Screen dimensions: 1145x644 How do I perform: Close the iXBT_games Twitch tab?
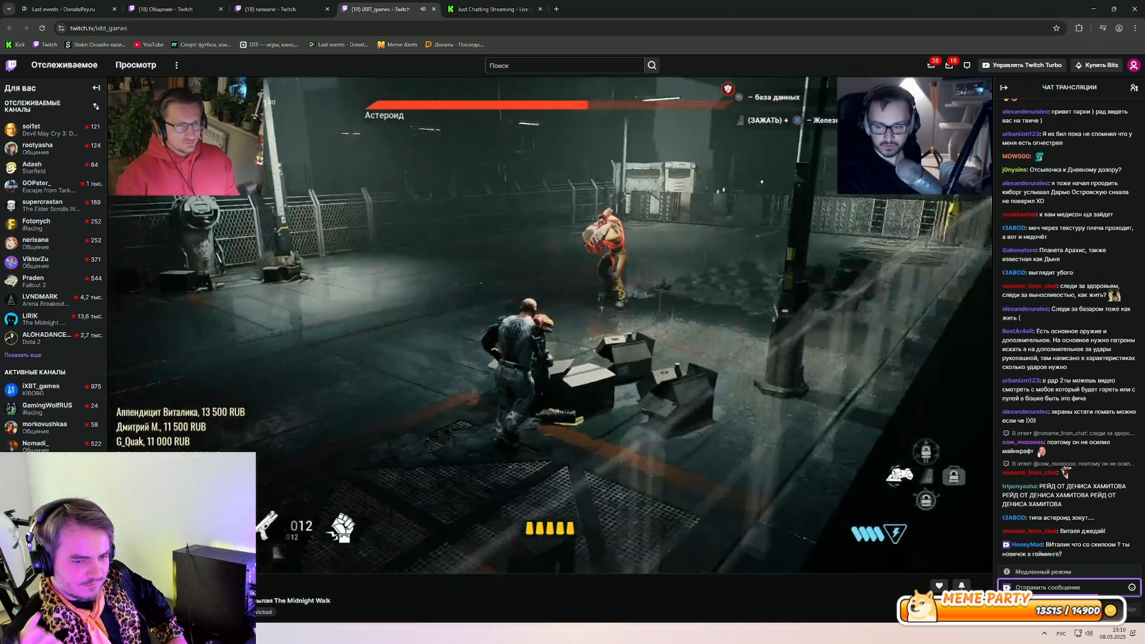tap(434, 9)
